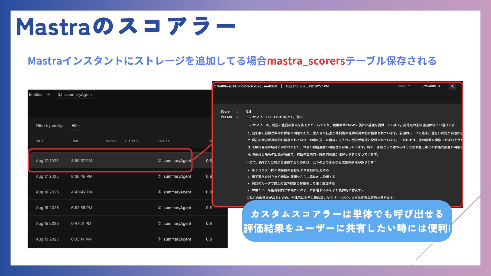
Task: Click the agent icon in the 6:47:01 PM row
Action: (159, 223)
